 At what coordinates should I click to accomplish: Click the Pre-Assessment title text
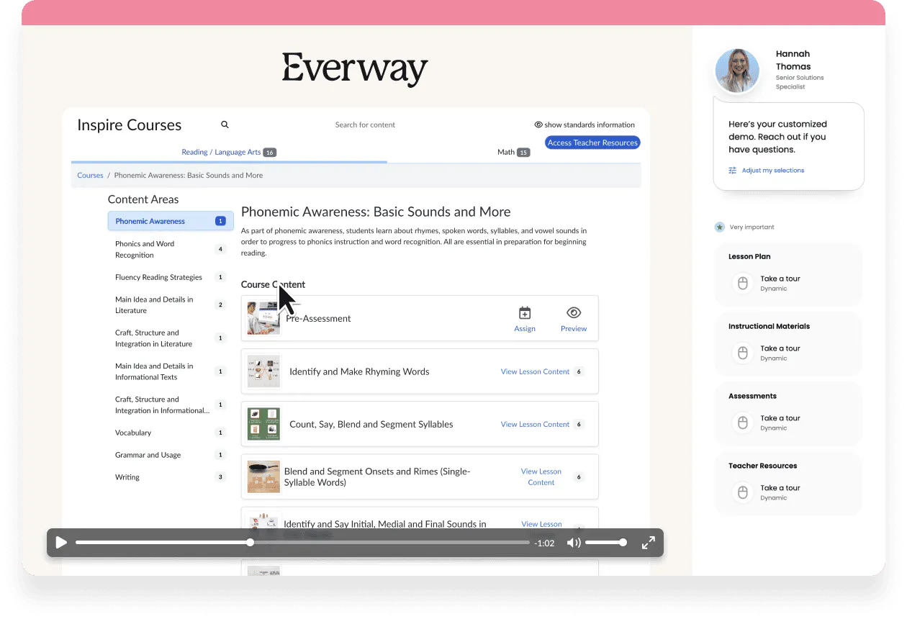click(x=318, y=318)
